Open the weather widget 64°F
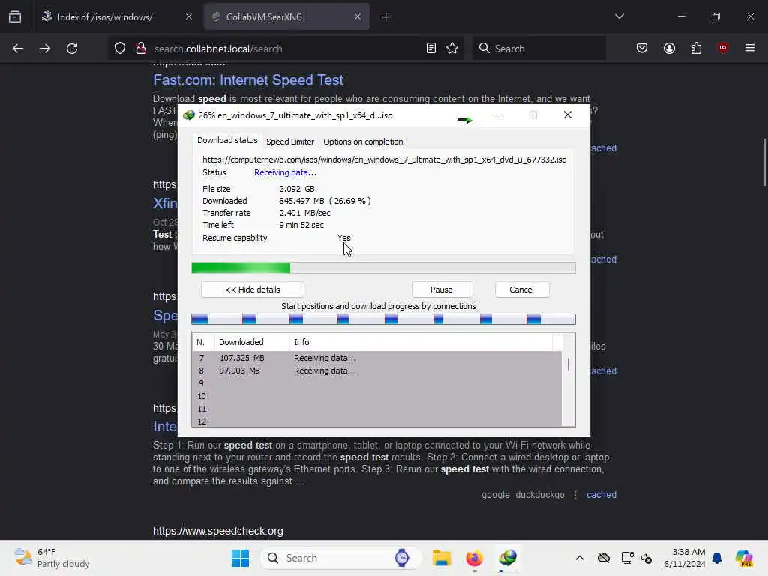Screen dimensions: 768x576 52,558
